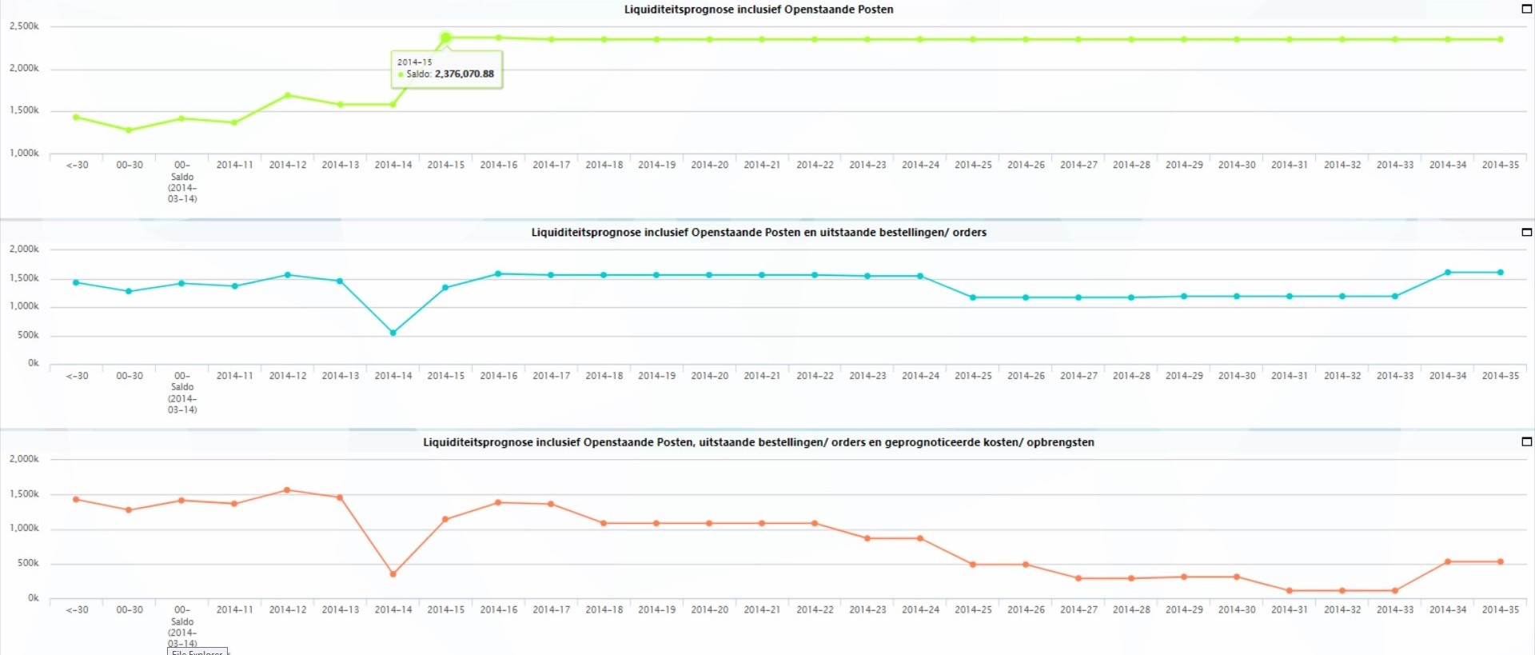Maximize the top green chart panel
This screenshot has height=655, width=1535.
coord(1526,9)
